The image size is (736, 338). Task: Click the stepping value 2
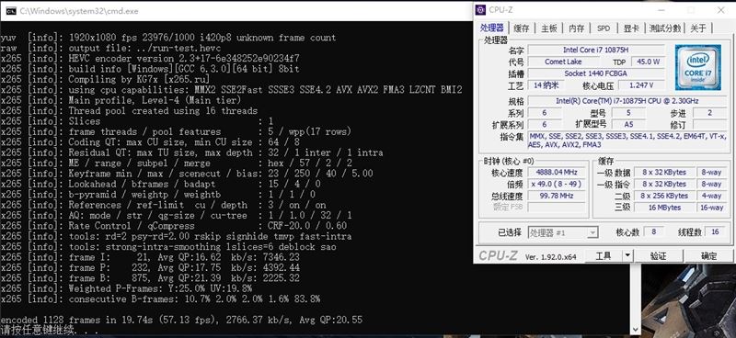tap(709, 112)
